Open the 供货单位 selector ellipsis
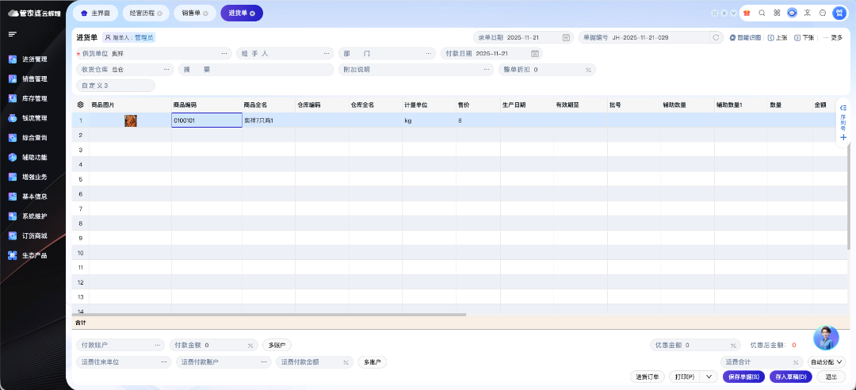Screen dimensions: 856x390 click(x=224, y=53)
